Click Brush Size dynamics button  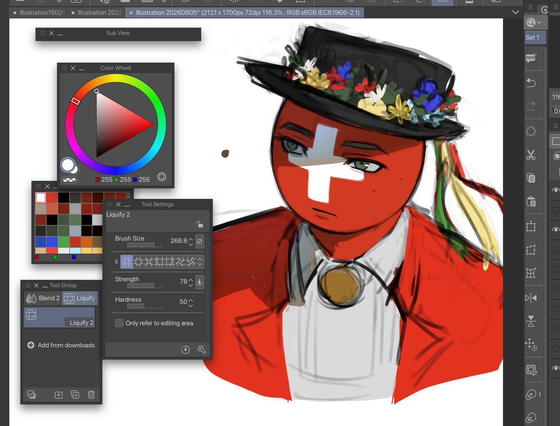pyautogui.click(x=199, y=241)
